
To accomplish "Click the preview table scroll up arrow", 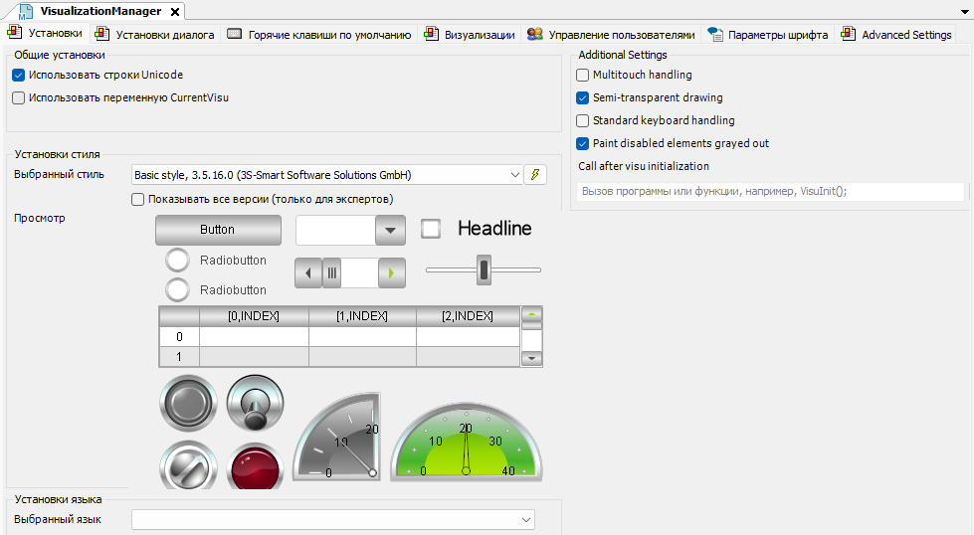I will (x=532, y=316).
